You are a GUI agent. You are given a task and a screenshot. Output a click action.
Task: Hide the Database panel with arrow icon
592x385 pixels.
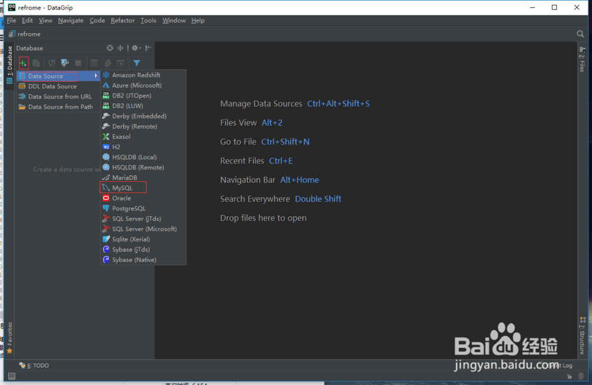coord(149,48)
